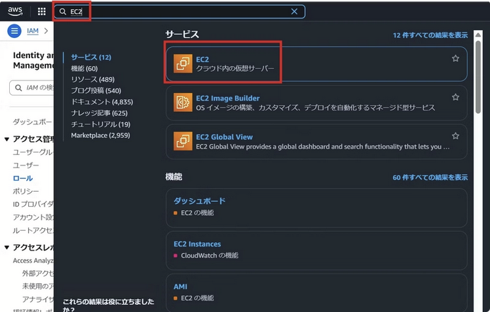This screenshot has width=490, height=312.
Task: Open the services grid menu icon
Action: [x=41, y=12]
